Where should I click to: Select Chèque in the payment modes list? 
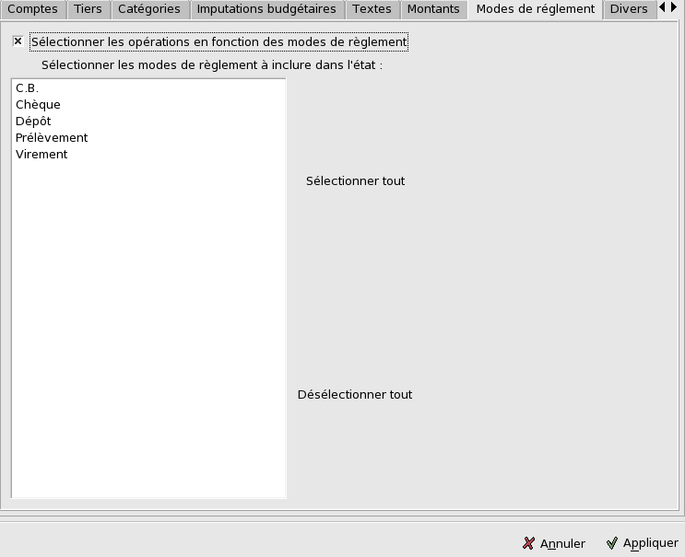[148, 105]
